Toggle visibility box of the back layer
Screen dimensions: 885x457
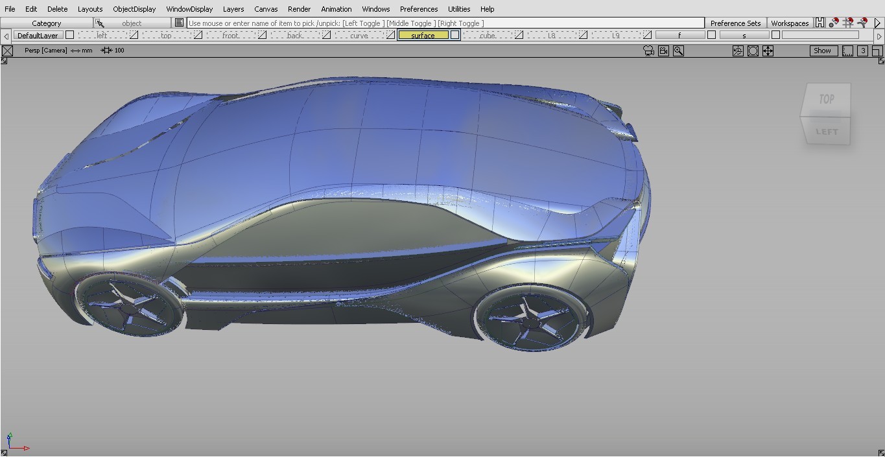point(327,35)
